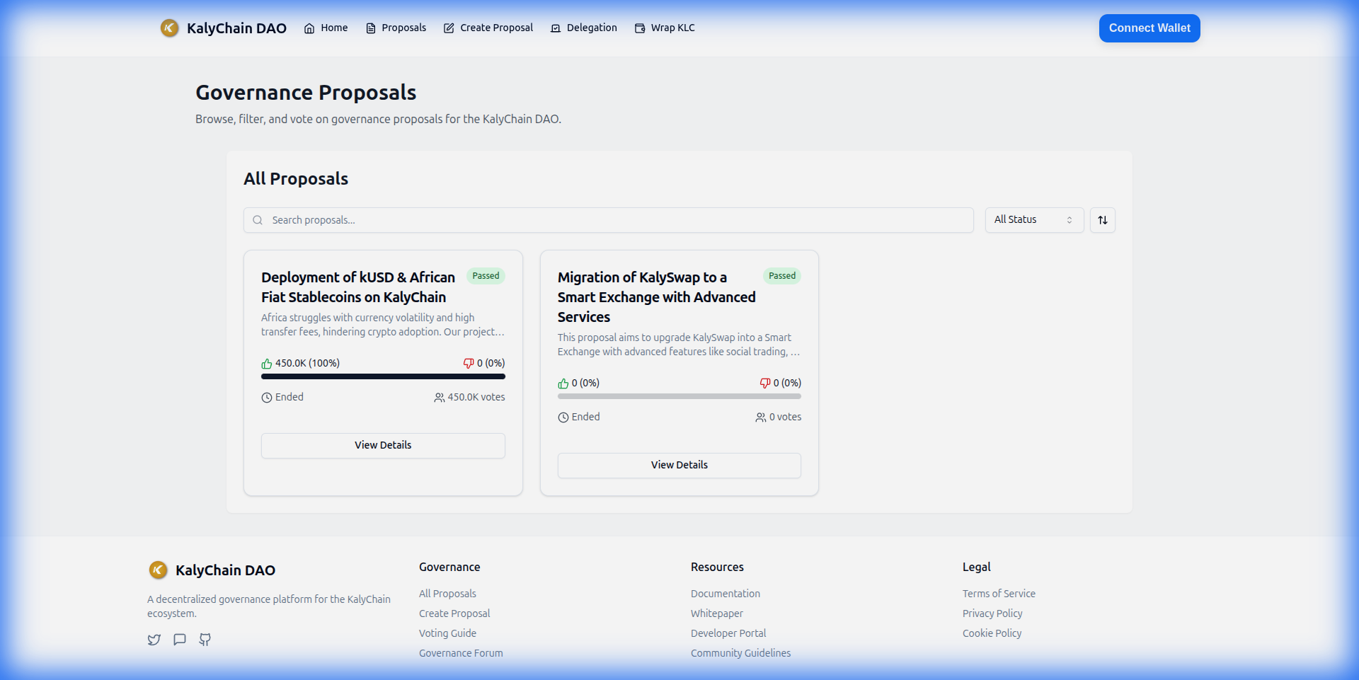Open Terms of Service link
The width and height of the screenshot is (1359, 680).
998,594
